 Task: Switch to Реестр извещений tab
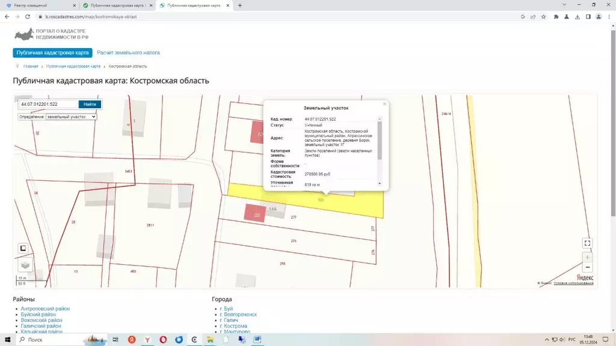(39, 5)
